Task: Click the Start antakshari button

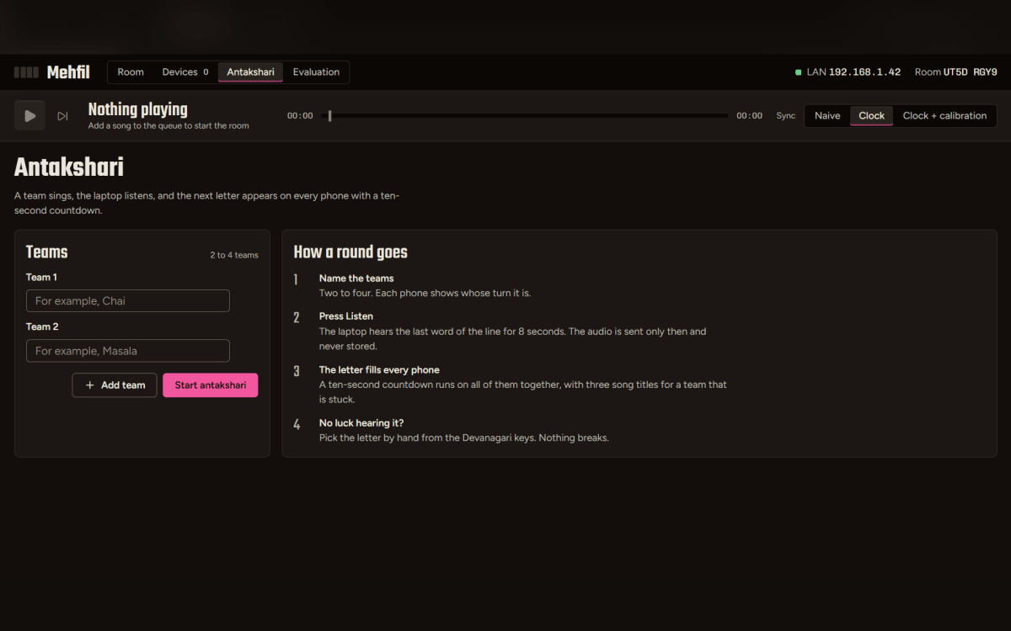Action: 211,385
